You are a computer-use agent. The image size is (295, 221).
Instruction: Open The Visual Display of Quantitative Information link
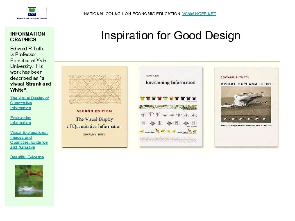pyautogui.click(x=29, y=103)
